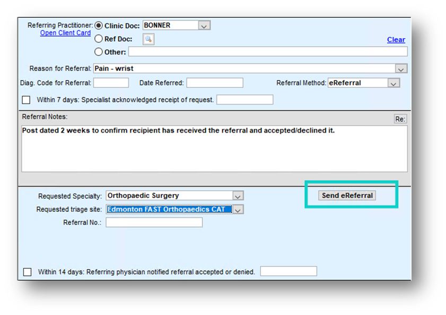Select the Ref Doc radio button
Image resolution: width=446 pixels, height=315 pixels.
point(99,39)
